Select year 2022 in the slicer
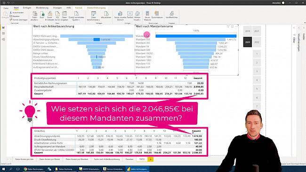This screenshot has height=172, width=306. 257,42
